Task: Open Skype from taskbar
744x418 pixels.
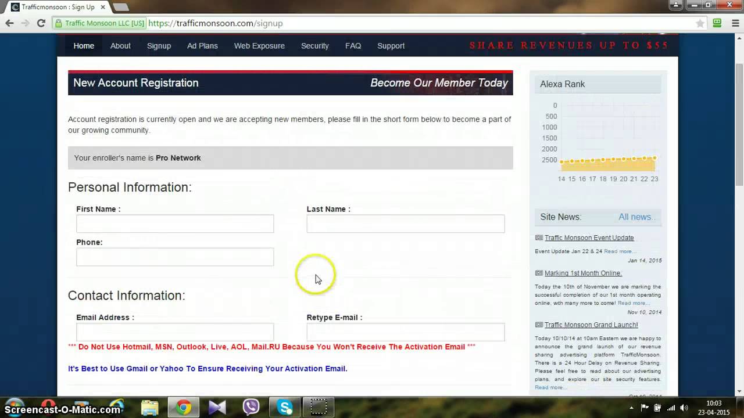Action: 285,408
